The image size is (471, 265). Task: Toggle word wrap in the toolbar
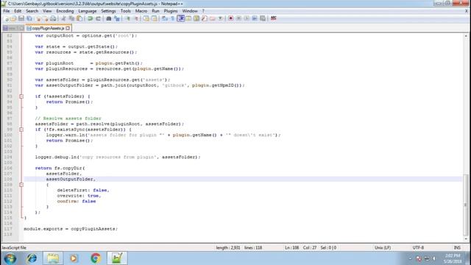coord(165,18)
